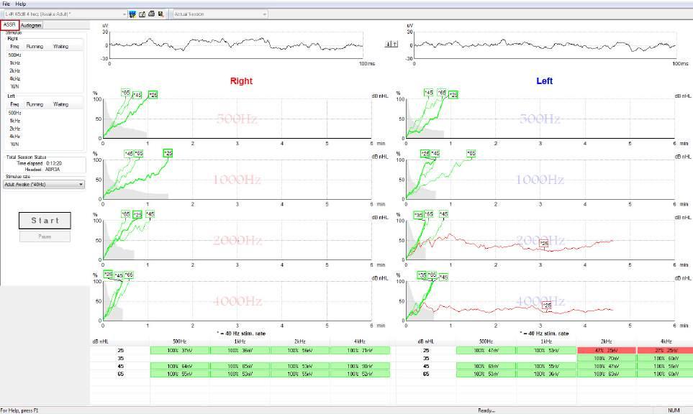Select the *45 curve handle on Left 2000Hz
693x414 pixels.
tap(444, 214)
